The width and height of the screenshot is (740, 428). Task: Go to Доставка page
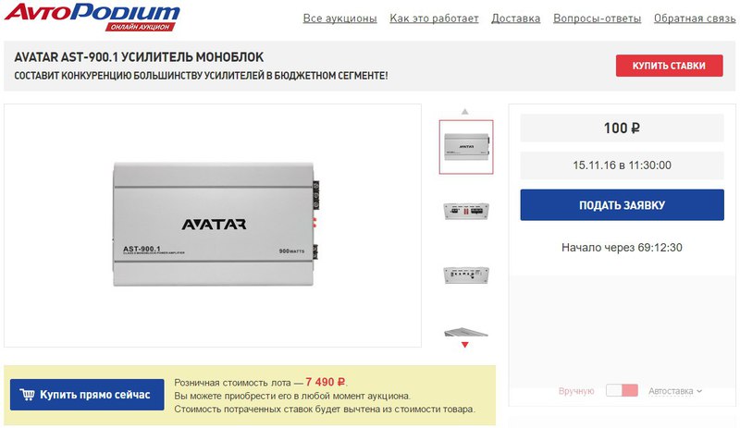[x=516, y=18]
